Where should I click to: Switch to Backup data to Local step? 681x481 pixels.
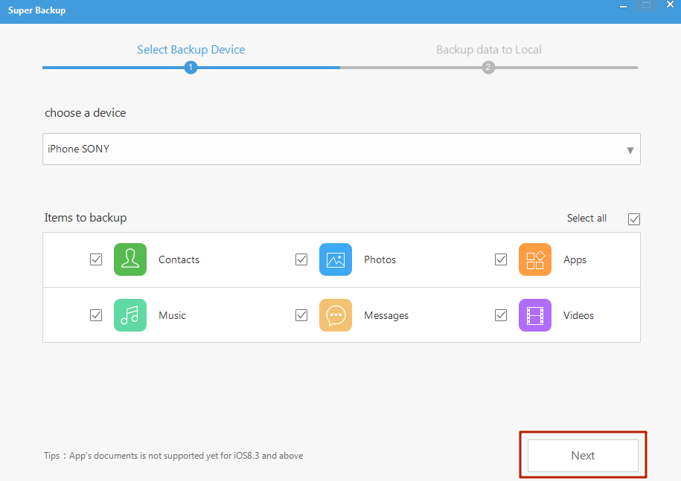click(488, 50)
